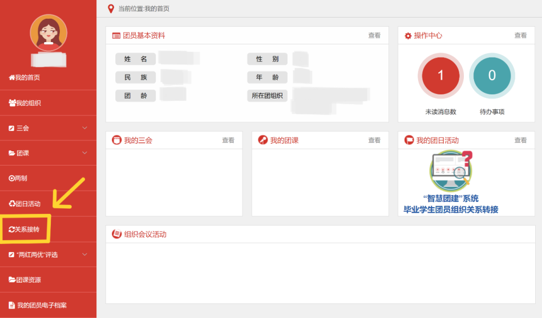Viewport: 542px width, 318px height.
Task: Click the 姓 名 field label
Action: (136, 59)
